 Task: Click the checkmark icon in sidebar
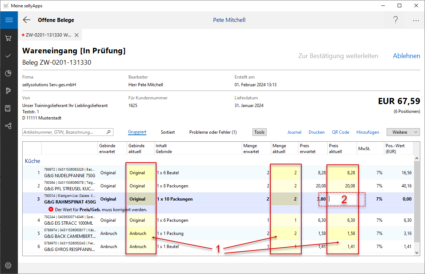[x=9, y=56]
